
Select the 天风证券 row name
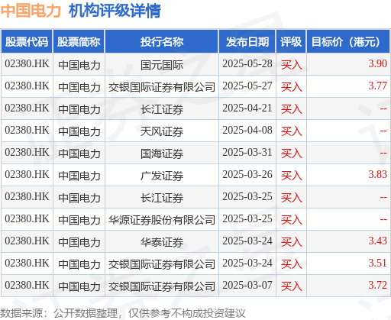[x=162, y=131]
